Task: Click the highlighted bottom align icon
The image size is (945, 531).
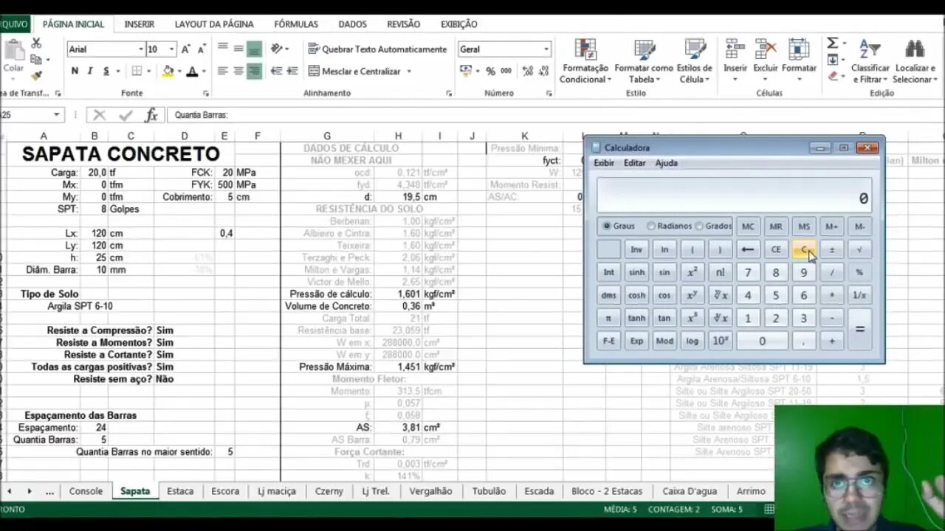Action: tap(254, 49)
